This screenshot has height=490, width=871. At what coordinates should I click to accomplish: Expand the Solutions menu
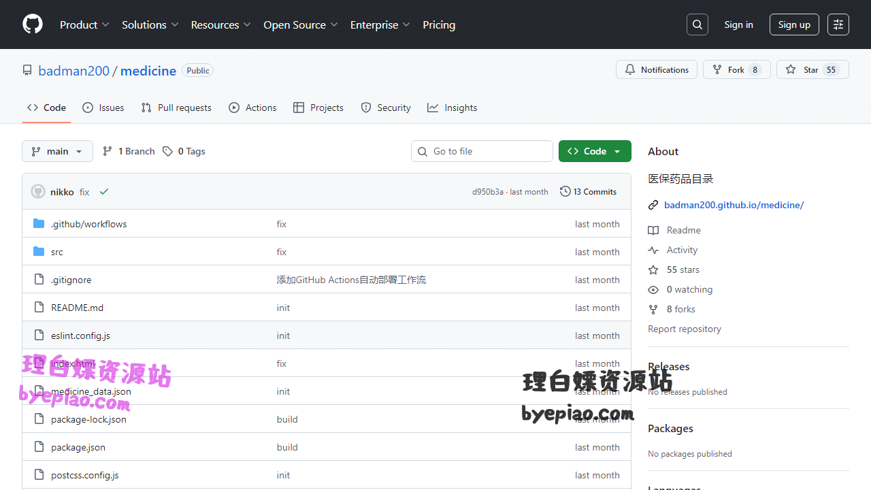point(150,24)
